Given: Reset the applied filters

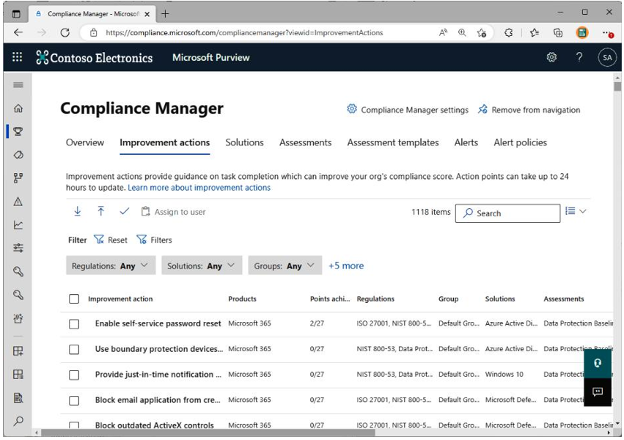Looking at the screenshot, I should (111, 240).
